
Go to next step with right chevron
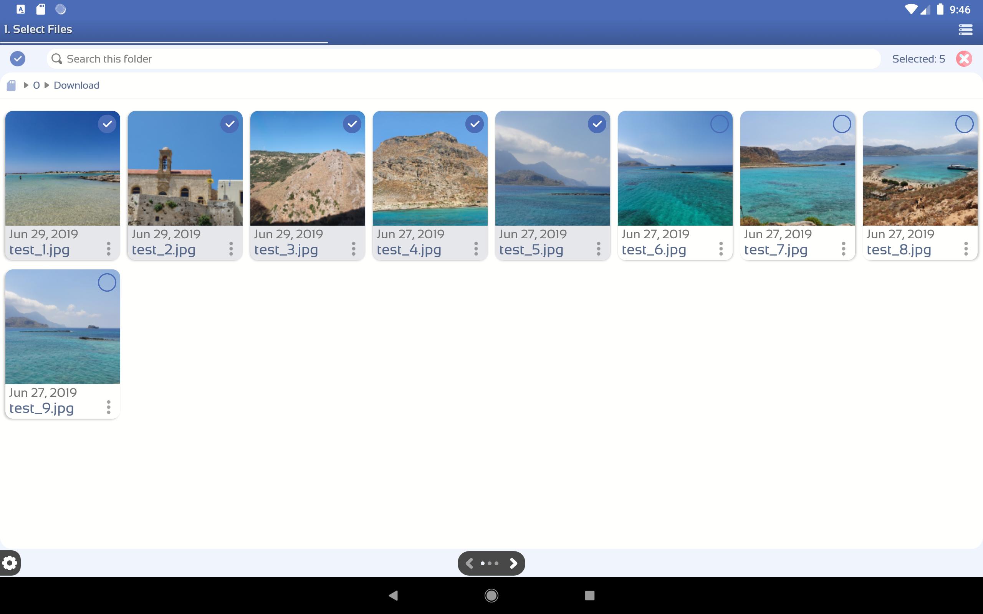coord(513,563)
